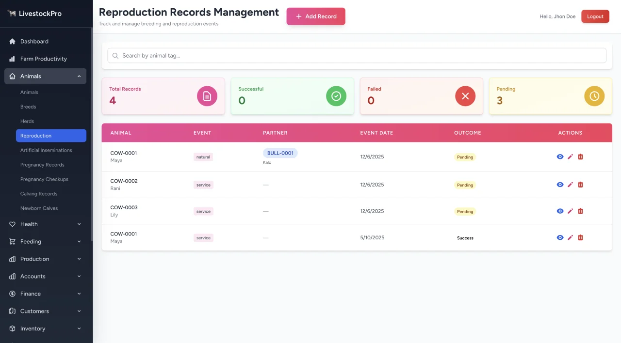Click the 5/10/2025 event date cell
Screen dimensions: 621x343
(x=372, y=238)
